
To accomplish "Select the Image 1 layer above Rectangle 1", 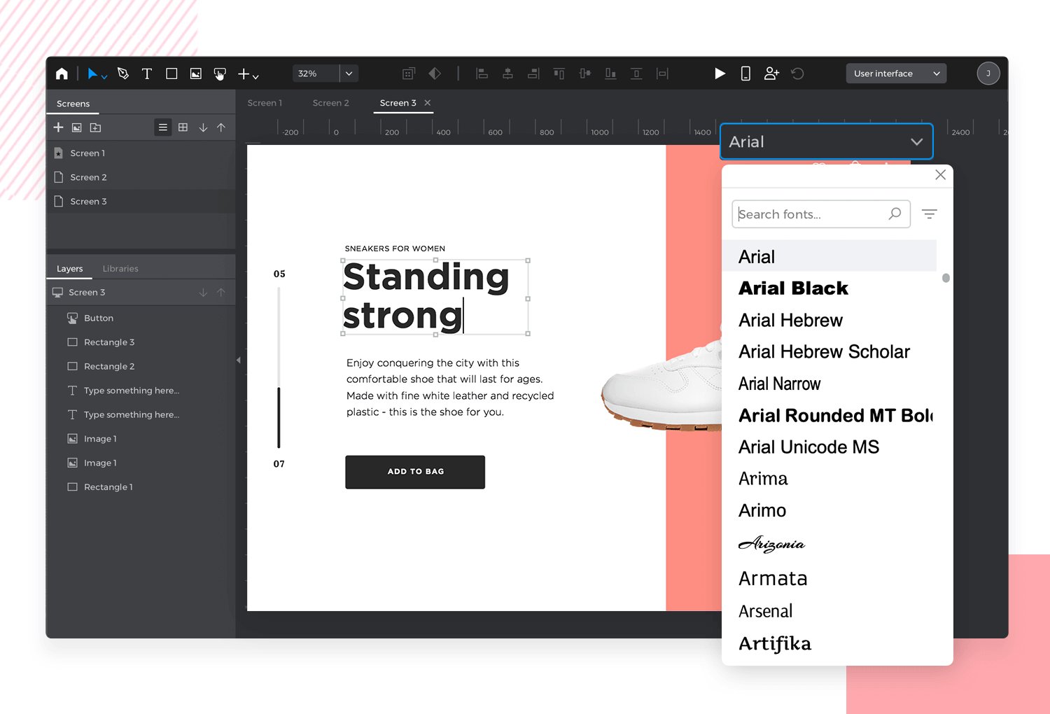I will click(x=141, y=463).
